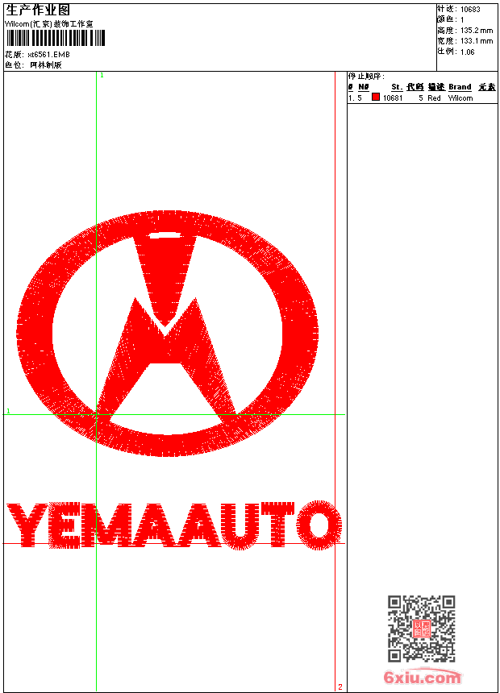Click the green marker 1 at top guide

pos(102,76)
